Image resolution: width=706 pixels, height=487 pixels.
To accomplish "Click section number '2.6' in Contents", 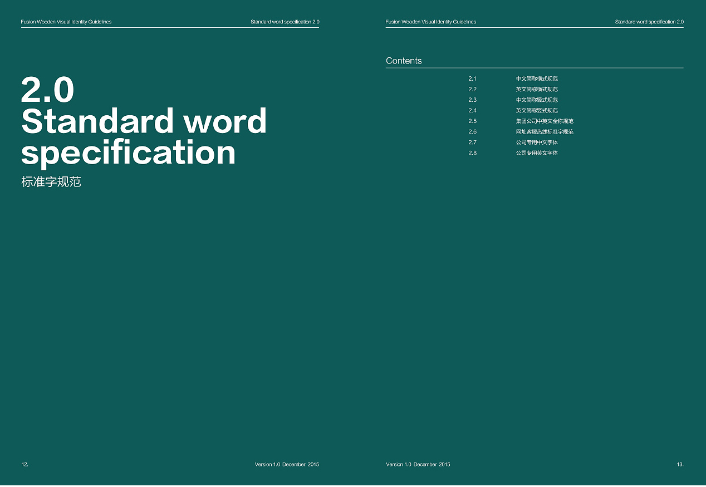I will (x=472, y=131).
